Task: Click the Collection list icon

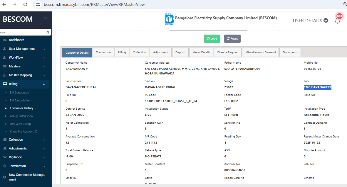Action: click(x=5, y=140)
